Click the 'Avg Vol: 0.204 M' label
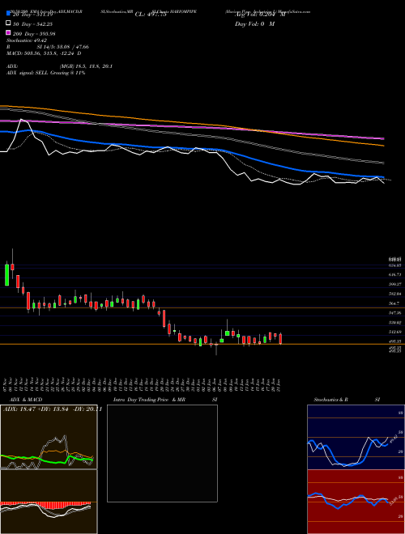The width and height of the screenshot is (405, 534). point(259,15)
